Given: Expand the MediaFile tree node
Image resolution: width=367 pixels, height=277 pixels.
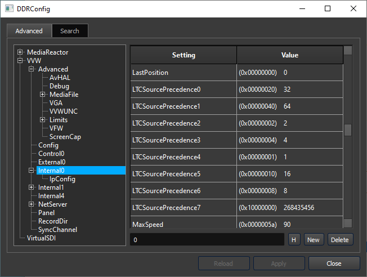Looking at the screenshot, I should tap(42, 95).
